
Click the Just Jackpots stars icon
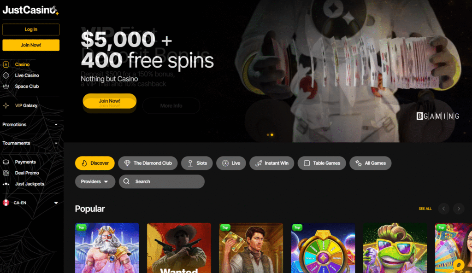click(6, 184)
